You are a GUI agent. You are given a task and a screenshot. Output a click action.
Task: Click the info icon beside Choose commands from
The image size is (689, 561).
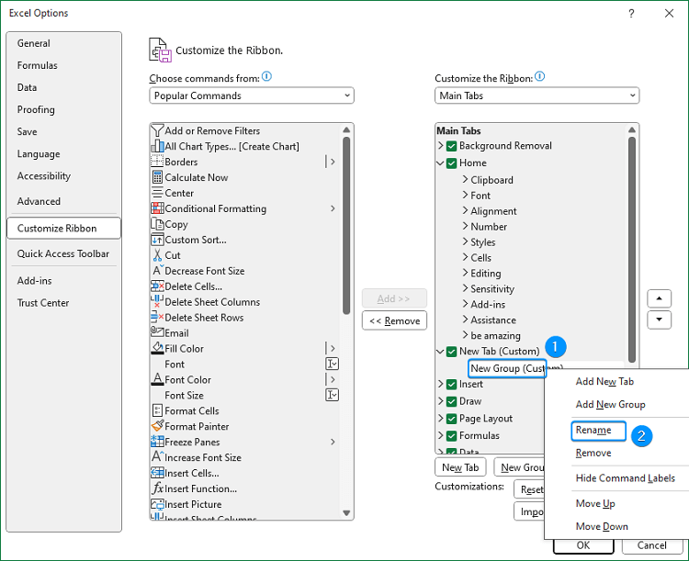[x=266, y=76]
